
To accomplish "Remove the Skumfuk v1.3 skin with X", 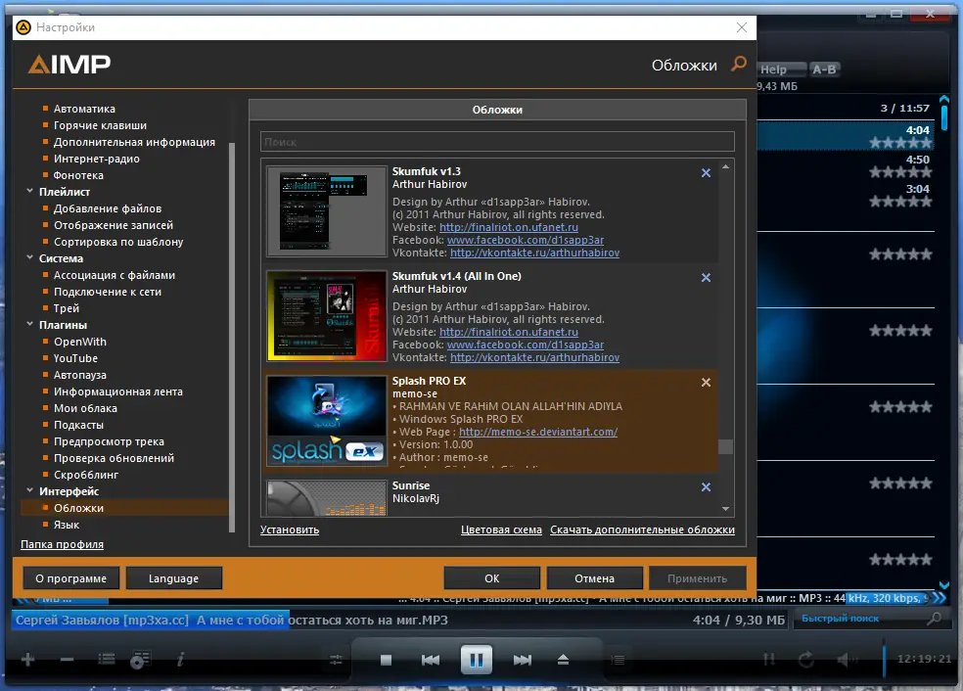I will point(706,173).
